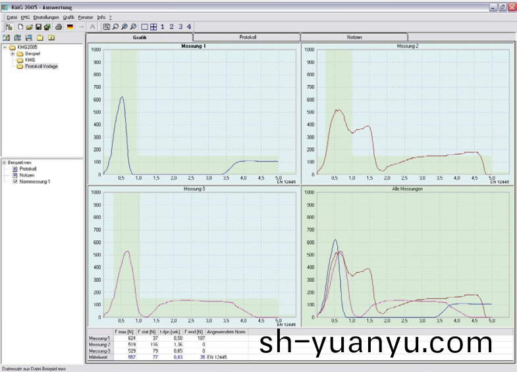
Task: Select the Protokoll Vorlage folder
Action: [41, 66]
